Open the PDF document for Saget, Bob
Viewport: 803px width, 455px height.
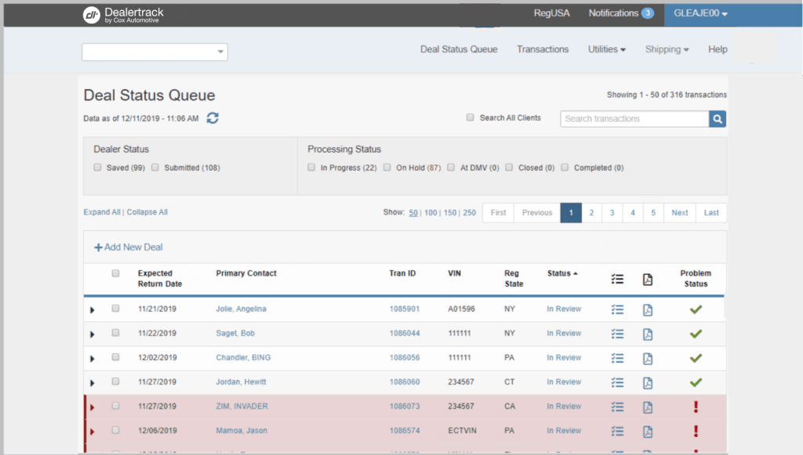(647, 334)
